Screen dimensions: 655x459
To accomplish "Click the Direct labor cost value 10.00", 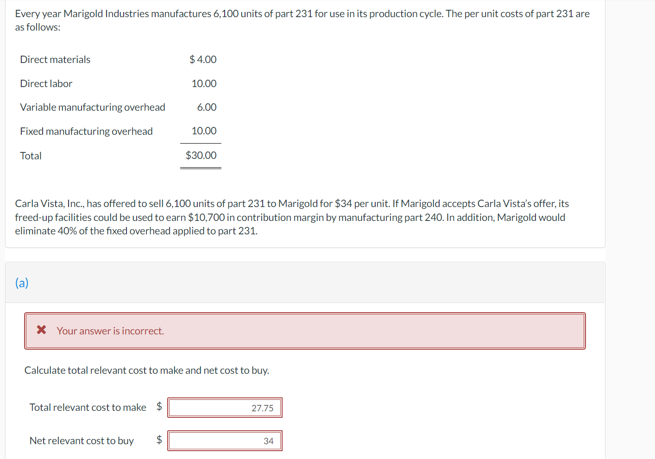I will coord(204,83).
